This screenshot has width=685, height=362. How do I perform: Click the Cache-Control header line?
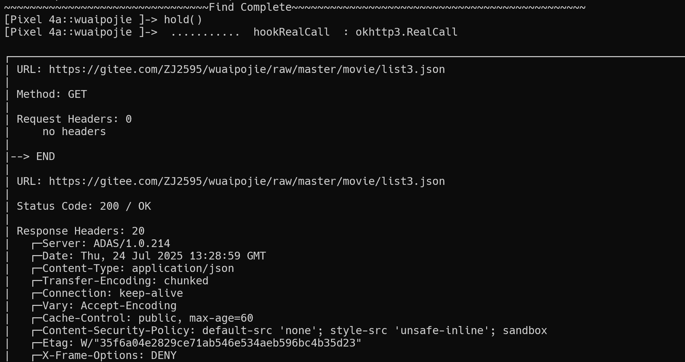[x=147, y=318]
